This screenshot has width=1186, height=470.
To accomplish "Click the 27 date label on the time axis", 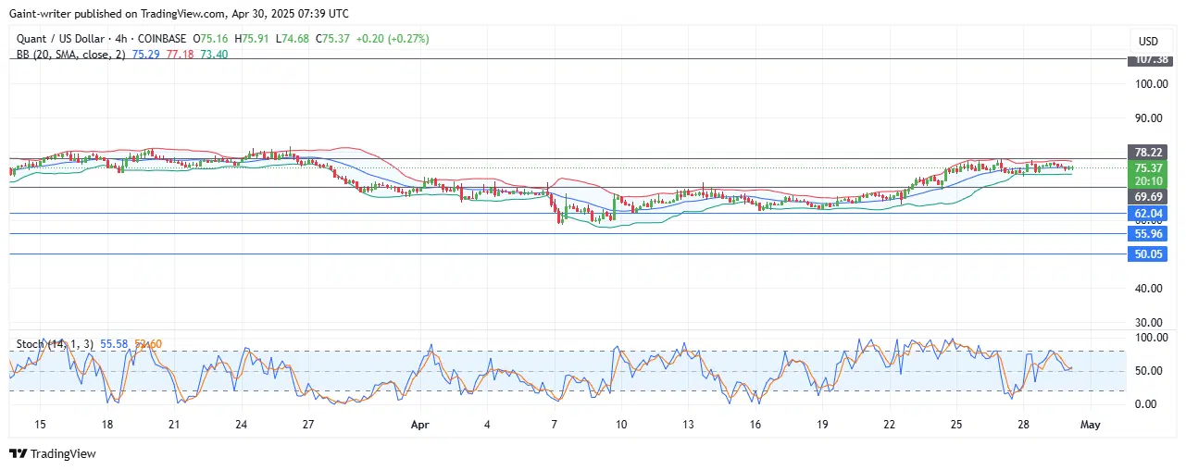I will 308,425.
